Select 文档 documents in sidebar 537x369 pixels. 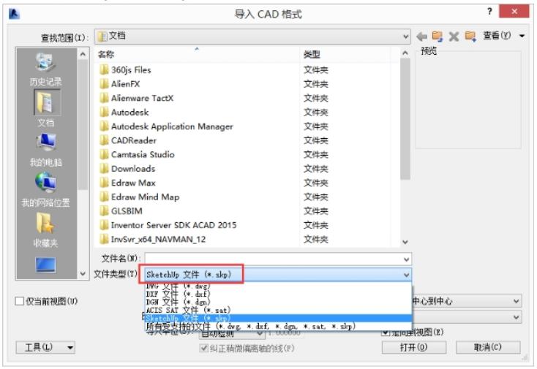tap(45, 109)
